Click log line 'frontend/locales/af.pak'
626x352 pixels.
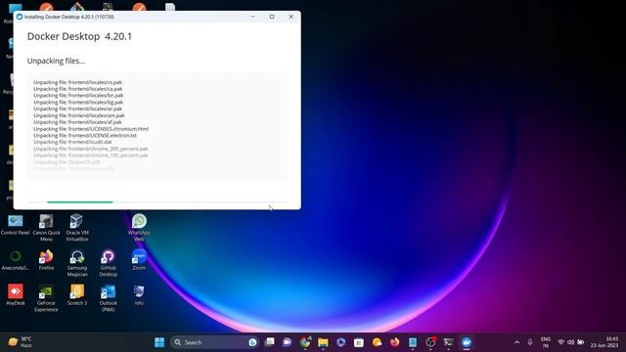point(78,122)
